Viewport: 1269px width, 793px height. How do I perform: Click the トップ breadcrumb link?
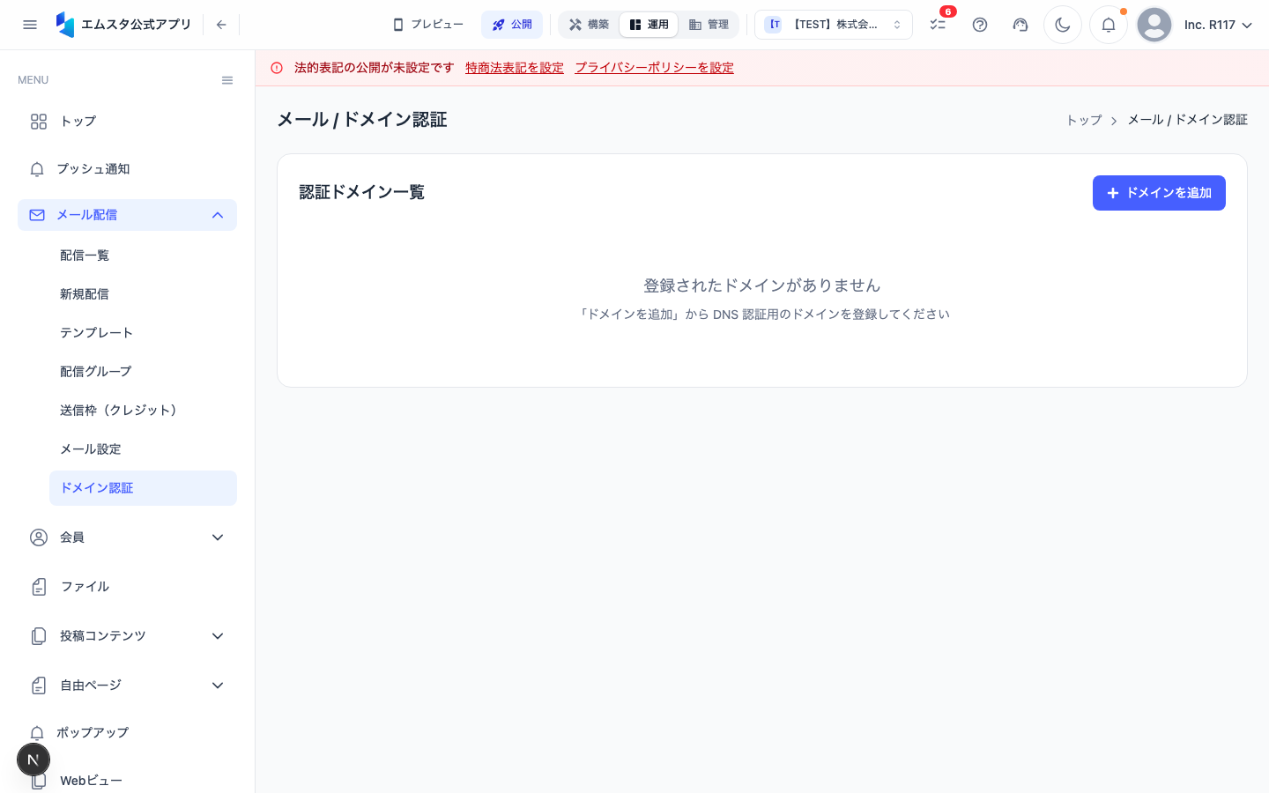[1084, 120]
